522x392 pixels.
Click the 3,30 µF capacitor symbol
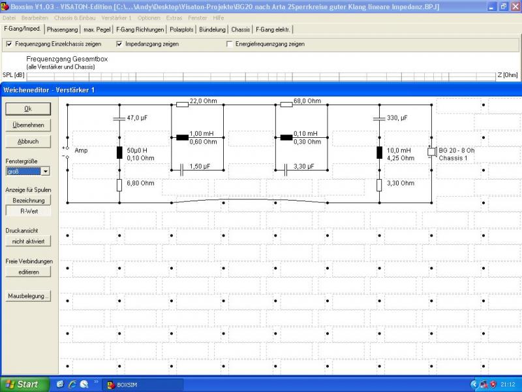coord(286,170)
